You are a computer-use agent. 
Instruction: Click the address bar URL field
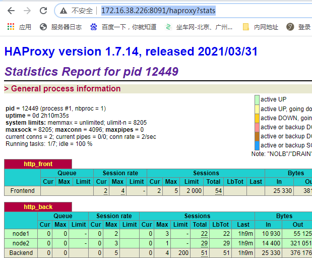click(x=158, y=11)
